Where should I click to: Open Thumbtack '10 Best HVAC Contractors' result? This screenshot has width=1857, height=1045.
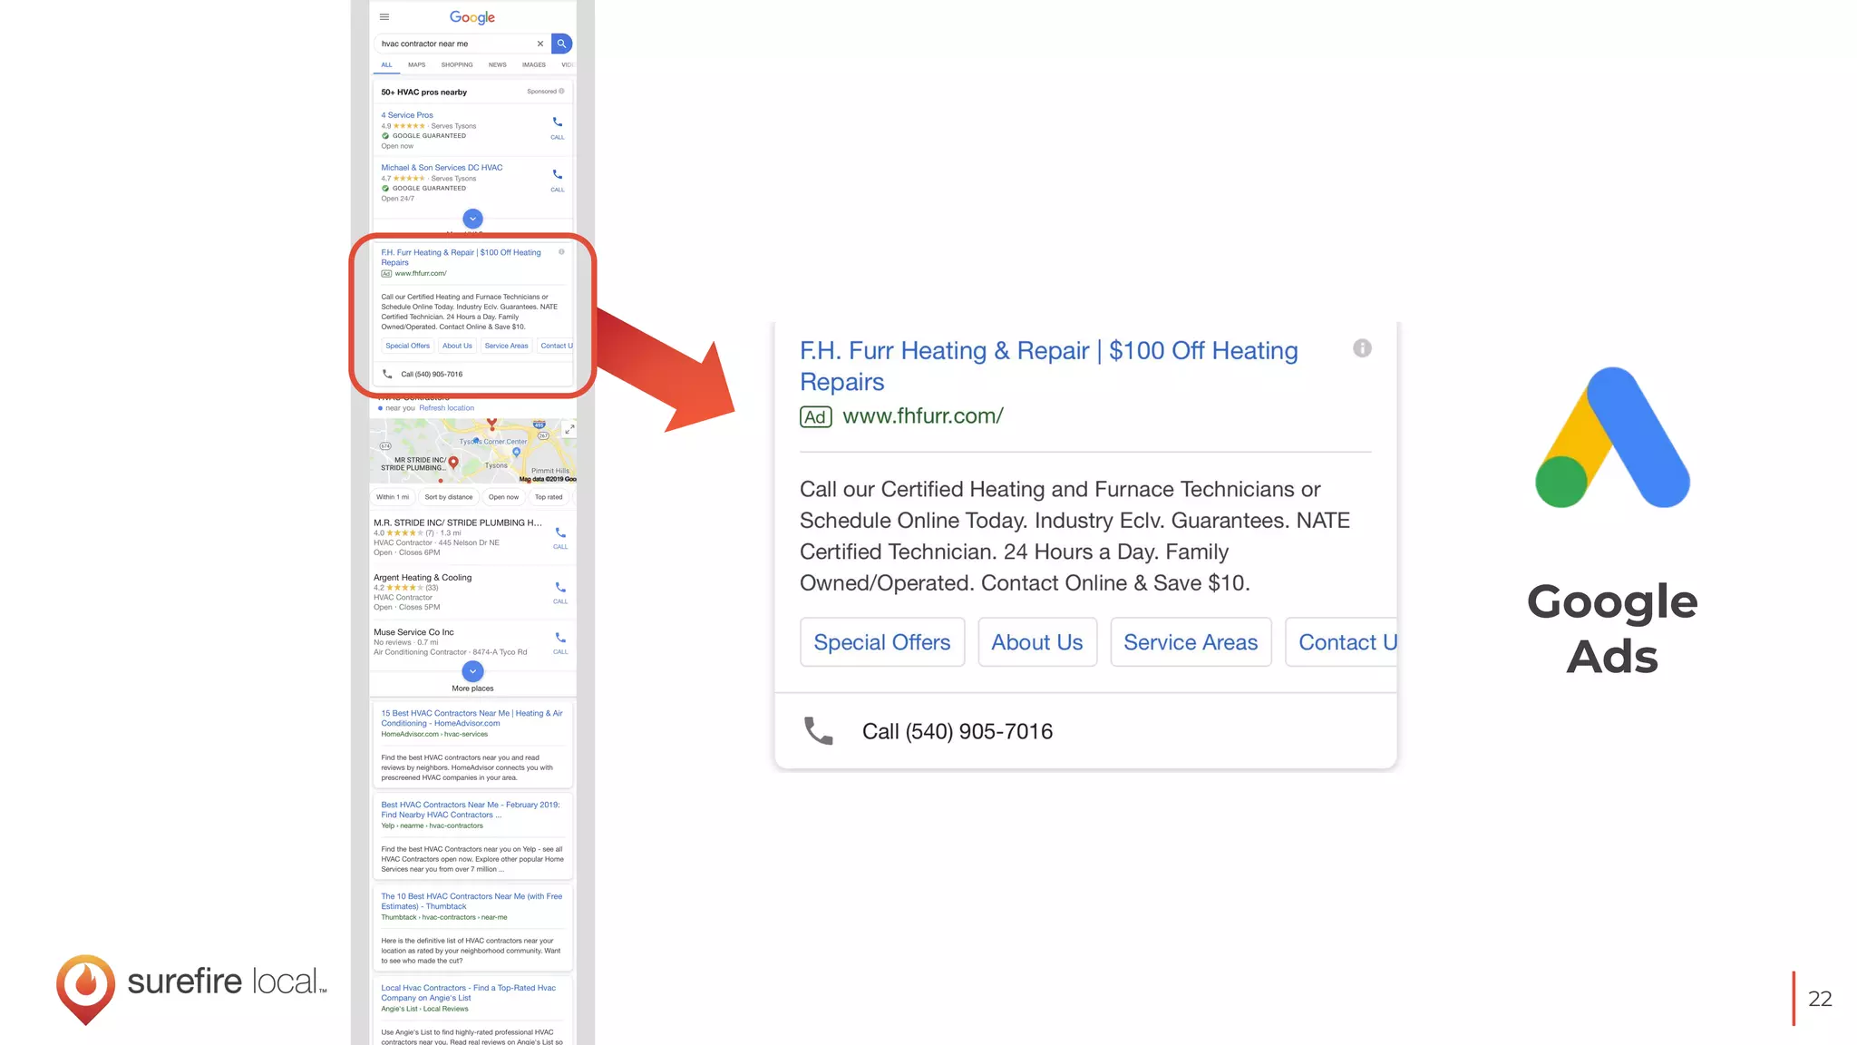click(x=472, y=902)
